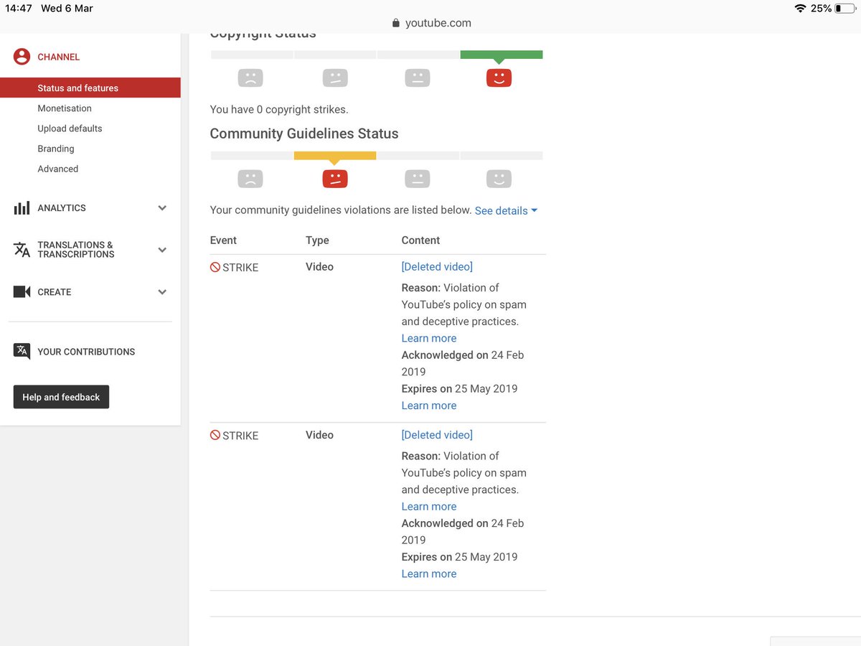The height and width of the screenshot is (646, 861).
Task: Click the Event column header
Action: pyautogui.click(x=223, y=240)
